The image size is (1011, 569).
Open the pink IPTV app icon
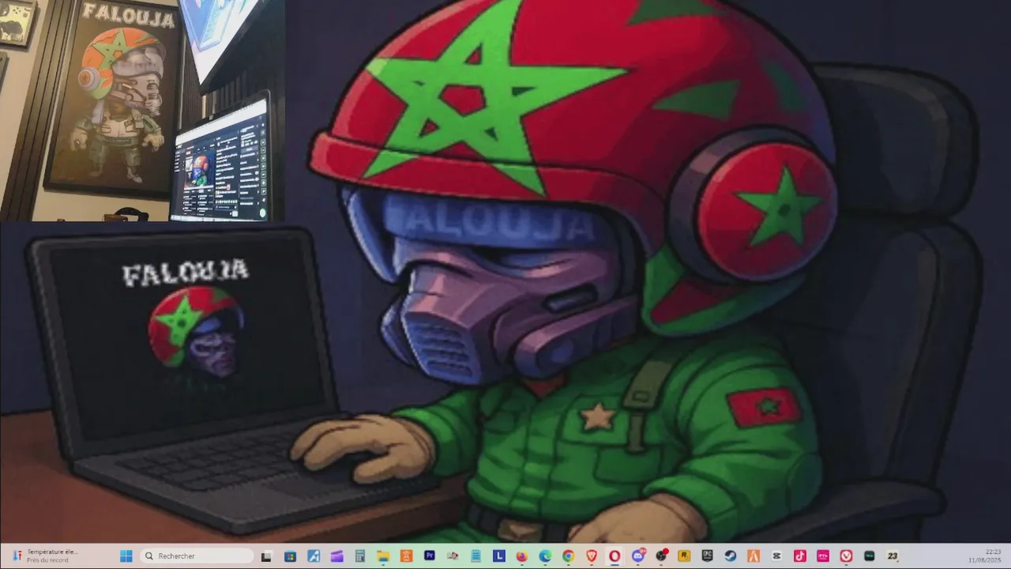click(823, 556)
